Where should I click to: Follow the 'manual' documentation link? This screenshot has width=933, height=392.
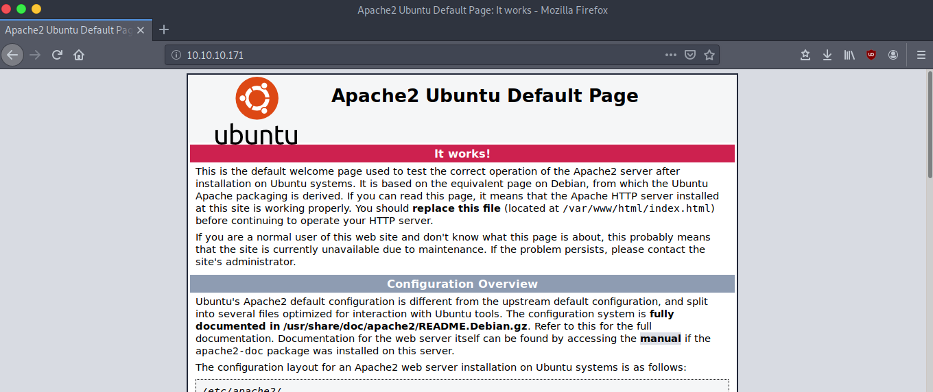[661, 339]
